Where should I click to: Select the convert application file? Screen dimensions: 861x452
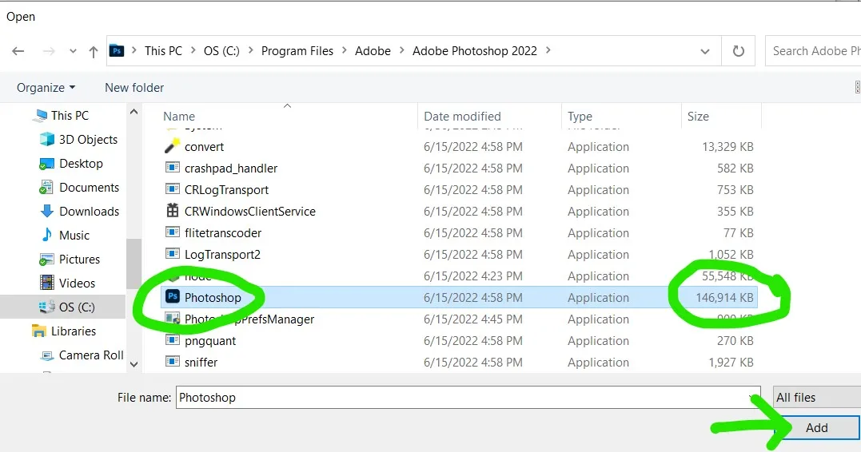(204, 147)
